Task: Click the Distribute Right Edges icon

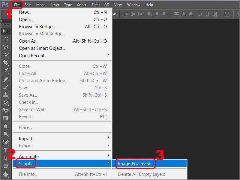Action: (215, 14)
